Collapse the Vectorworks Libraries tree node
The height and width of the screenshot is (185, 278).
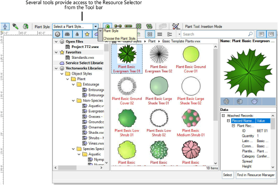coord(56,69)
